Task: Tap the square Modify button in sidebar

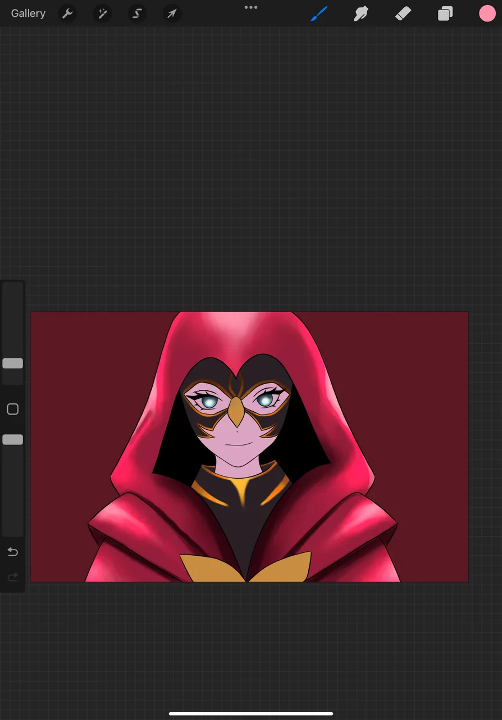Action: pyautogui.click(x=12, y=409)
